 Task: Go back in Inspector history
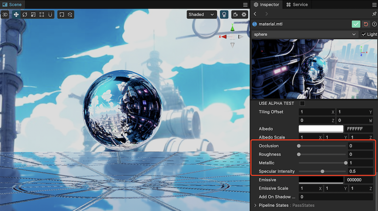pyautogui.click(x=255, y=14)
